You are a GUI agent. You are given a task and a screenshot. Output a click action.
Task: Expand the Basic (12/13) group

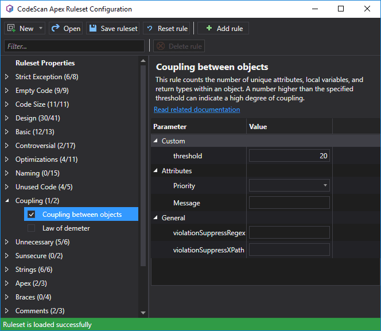[x=7, y=132]
